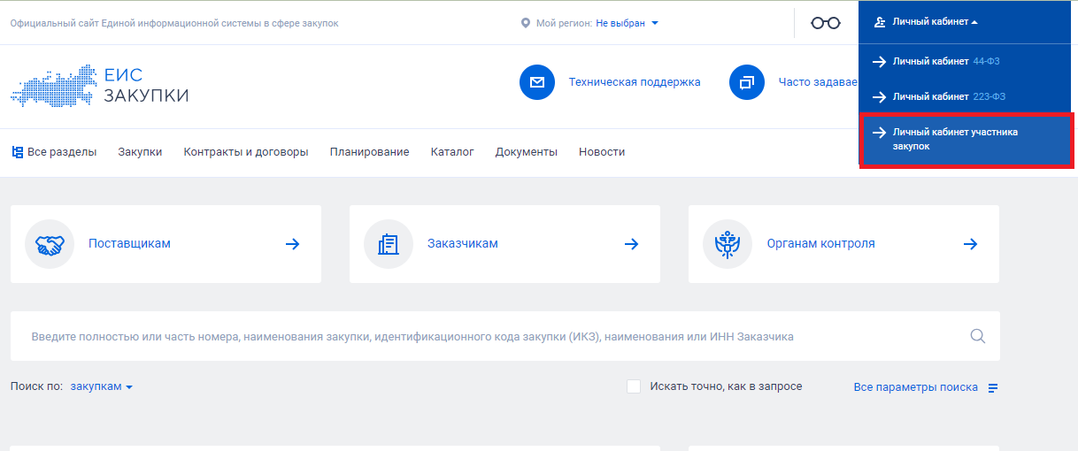The image size is (1078, 451).
Task: Focus the procurement search input field
Action: (x=487, y=336)
